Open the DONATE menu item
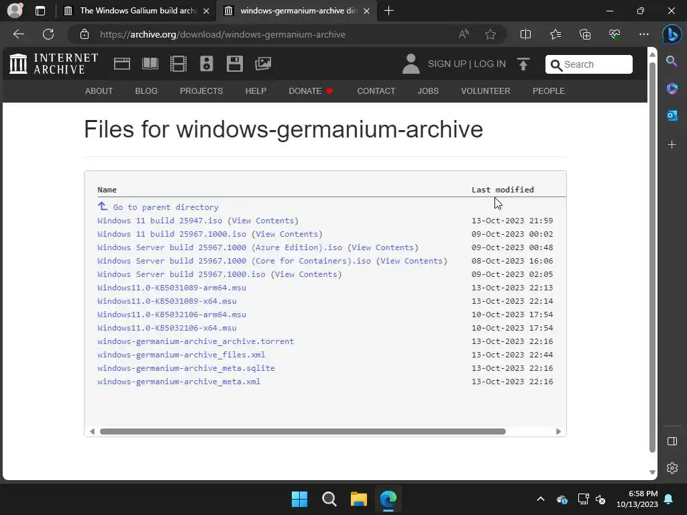The image size is (687, 515). click(311, 91)
